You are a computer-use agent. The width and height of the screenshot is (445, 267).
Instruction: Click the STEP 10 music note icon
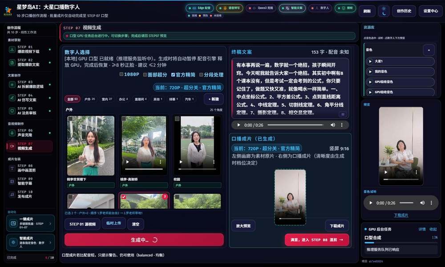tap(12, 194)
